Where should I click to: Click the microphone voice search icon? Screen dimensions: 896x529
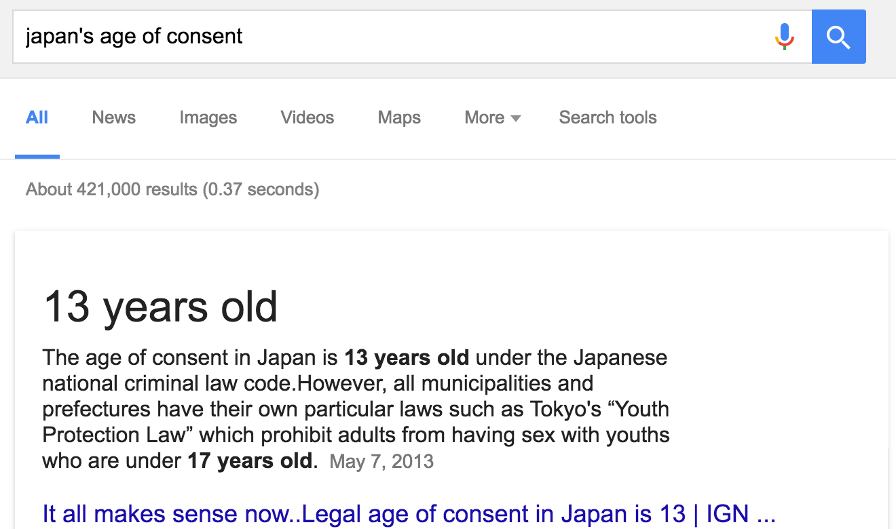[x=784, y=37]
